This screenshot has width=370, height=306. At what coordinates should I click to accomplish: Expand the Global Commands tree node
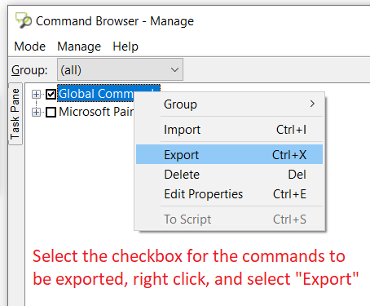point(36,95)
